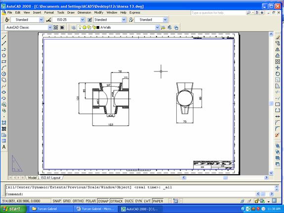Select the Offset tool
Viewport: 284px width, 213px height.
coord(278,56)
